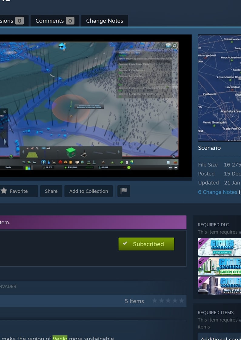Screen dimensions: 241x340
Task: Click the 'REQUIRED ITEMS' heading
Action: point(216,312)
